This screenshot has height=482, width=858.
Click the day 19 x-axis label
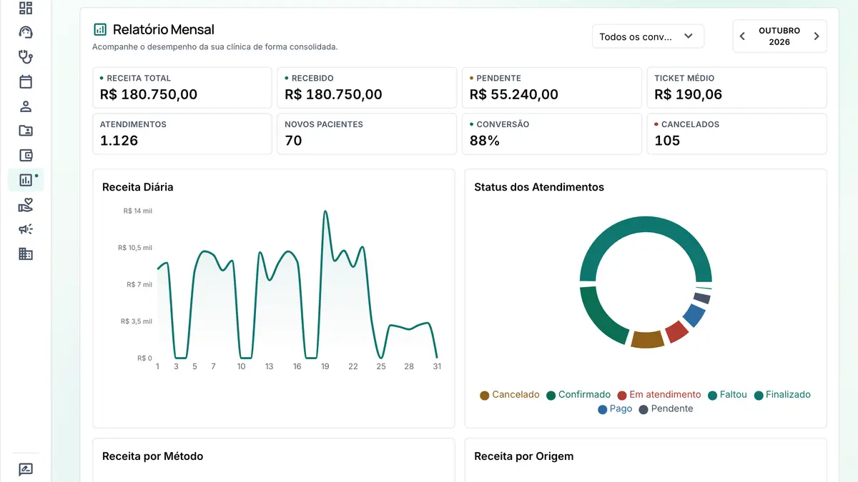(x=325, y=366)
